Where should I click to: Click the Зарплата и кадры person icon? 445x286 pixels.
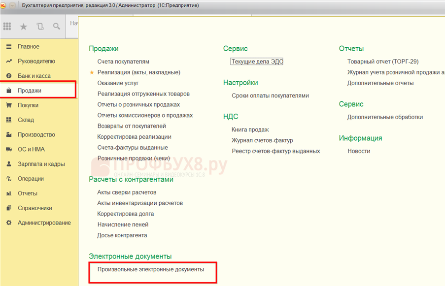point(9,164)
